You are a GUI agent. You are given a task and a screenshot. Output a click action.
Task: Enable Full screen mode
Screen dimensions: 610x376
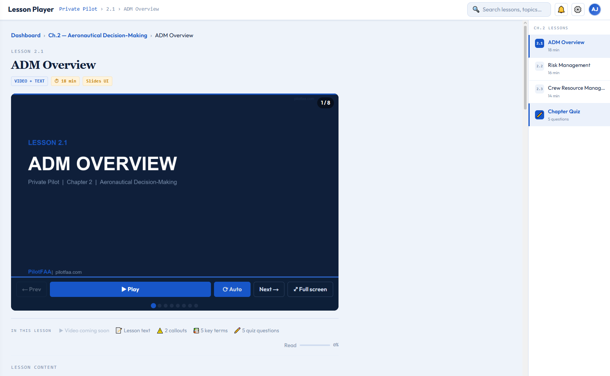click(x=310, y=289)
